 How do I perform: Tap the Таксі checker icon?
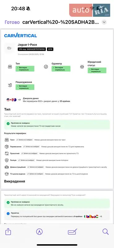6,140
